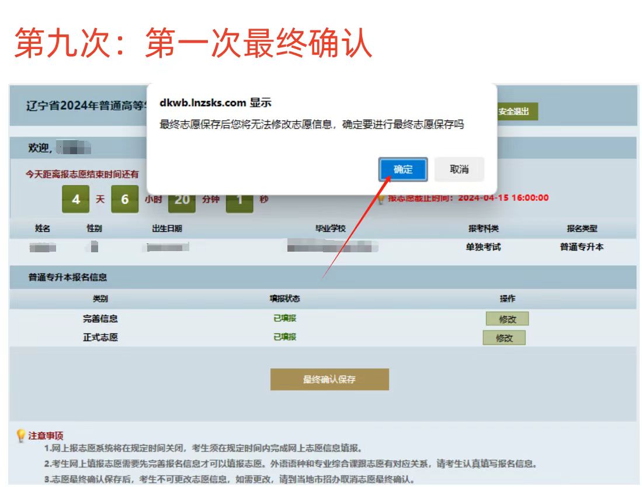Click the 已填报 status for 完善信息
This screenshot has height=487, width=642.
click(x=284, y=318)
